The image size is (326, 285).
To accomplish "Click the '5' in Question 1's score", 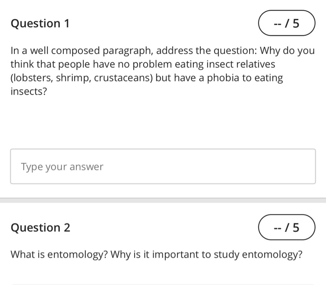I will (296, 23).
